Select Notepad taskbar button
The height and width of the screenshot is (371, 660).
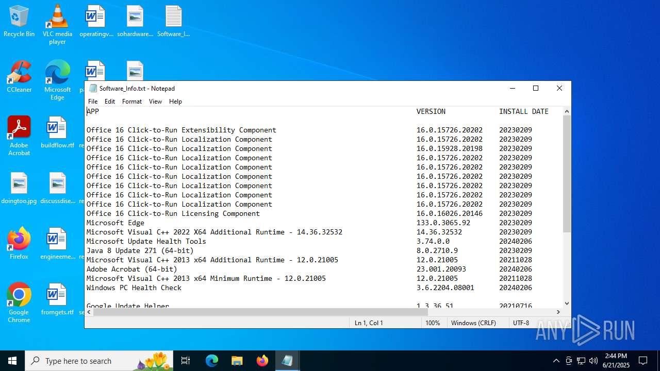coord(287,361)
